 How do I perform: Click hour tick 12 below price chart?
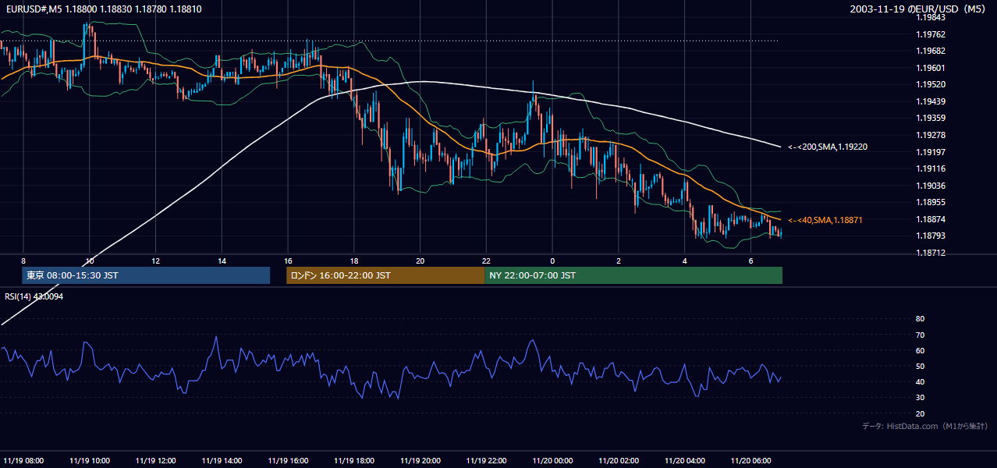click(x=155, y=261)
